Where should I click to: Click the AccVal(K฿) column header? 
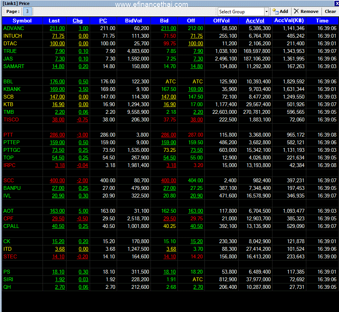point(289,21)
